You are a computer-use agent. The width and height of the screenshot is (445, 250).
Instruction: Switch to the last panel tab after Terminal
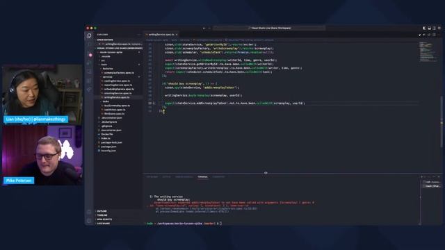coord(218,177)
